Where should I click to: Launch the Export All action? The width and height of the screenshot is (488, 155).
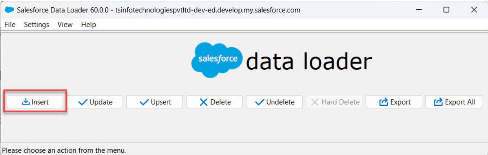[454, 102]
